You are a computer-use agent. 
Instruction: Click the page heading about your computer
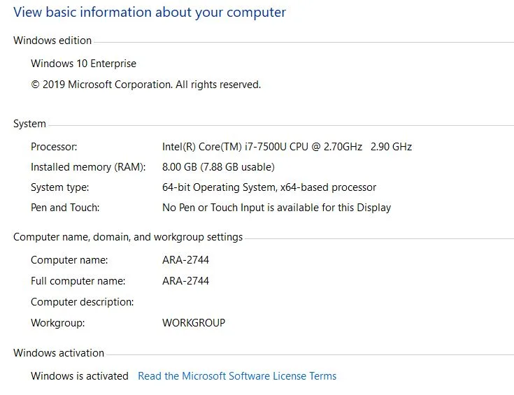point(150,13)
